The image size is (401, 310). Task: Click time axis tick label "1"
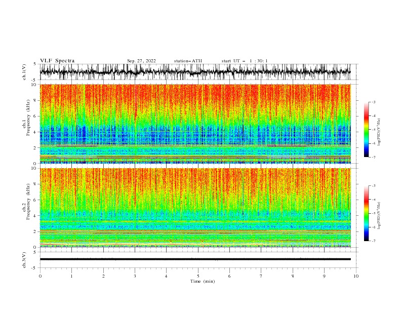(71, 276)
